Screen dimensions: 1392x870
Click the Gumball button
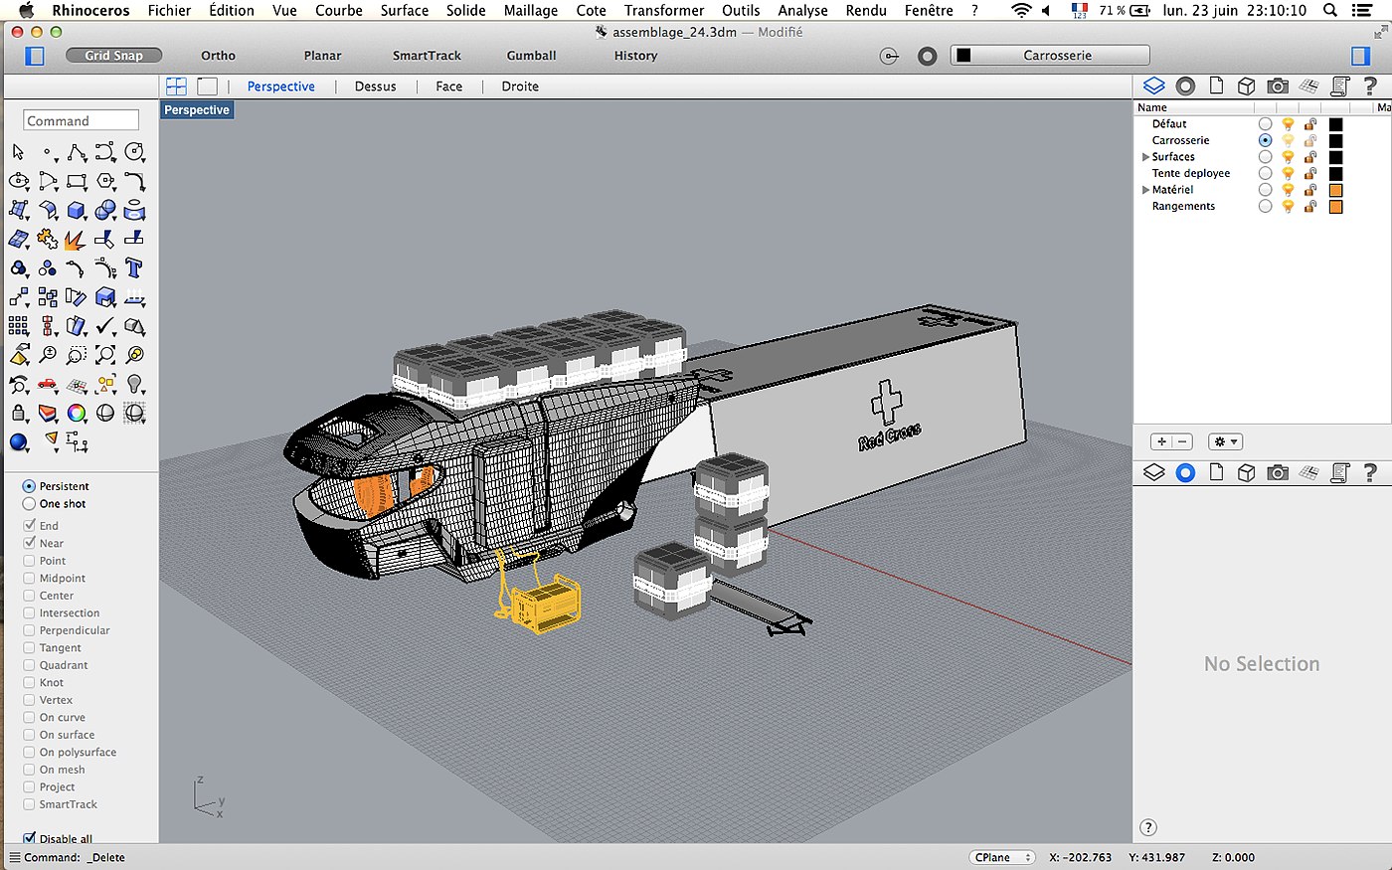coord(531,56)
